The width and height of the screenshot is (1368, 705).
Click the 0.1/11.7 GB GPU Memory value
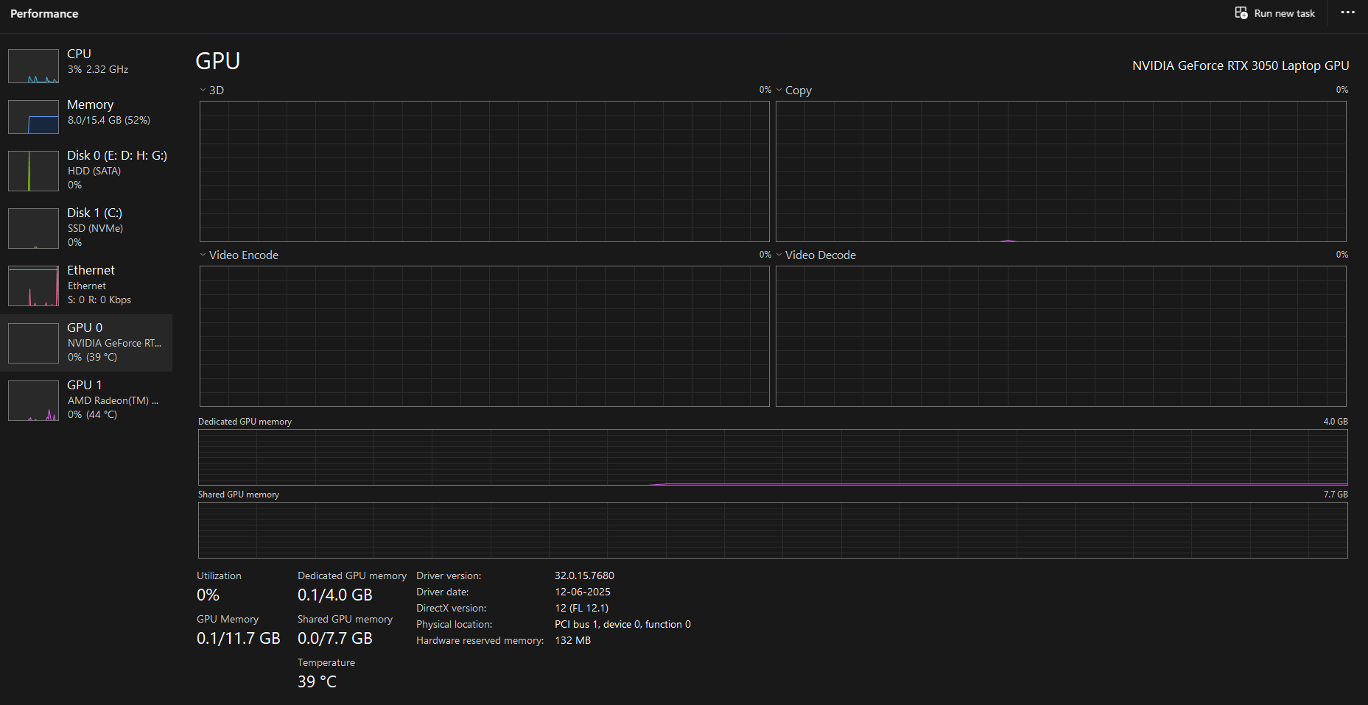click(238, 638)
